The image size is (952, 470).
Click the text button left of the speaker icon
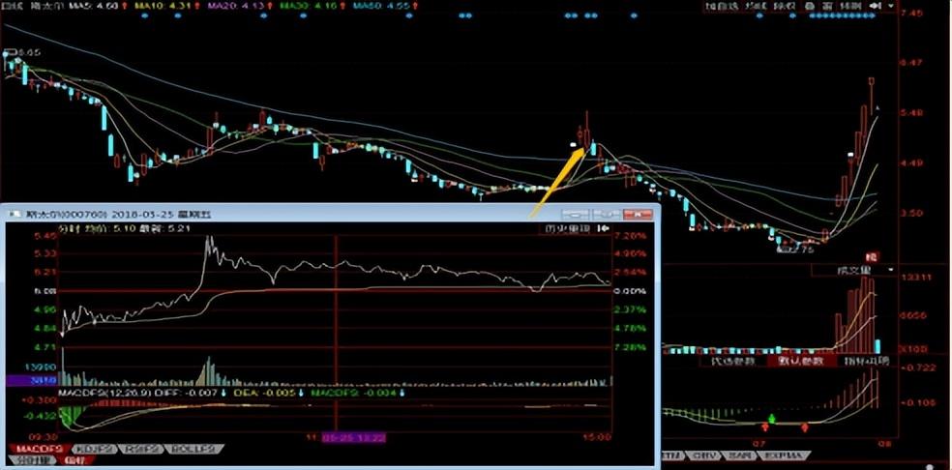point(850,6)
